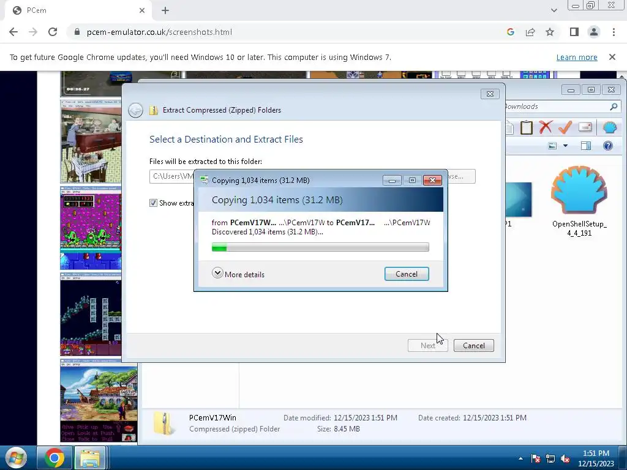Click the Google icon in the address bar
This screenshot has height=470, width=627.
pyautogui.click(x=510, y=32)
